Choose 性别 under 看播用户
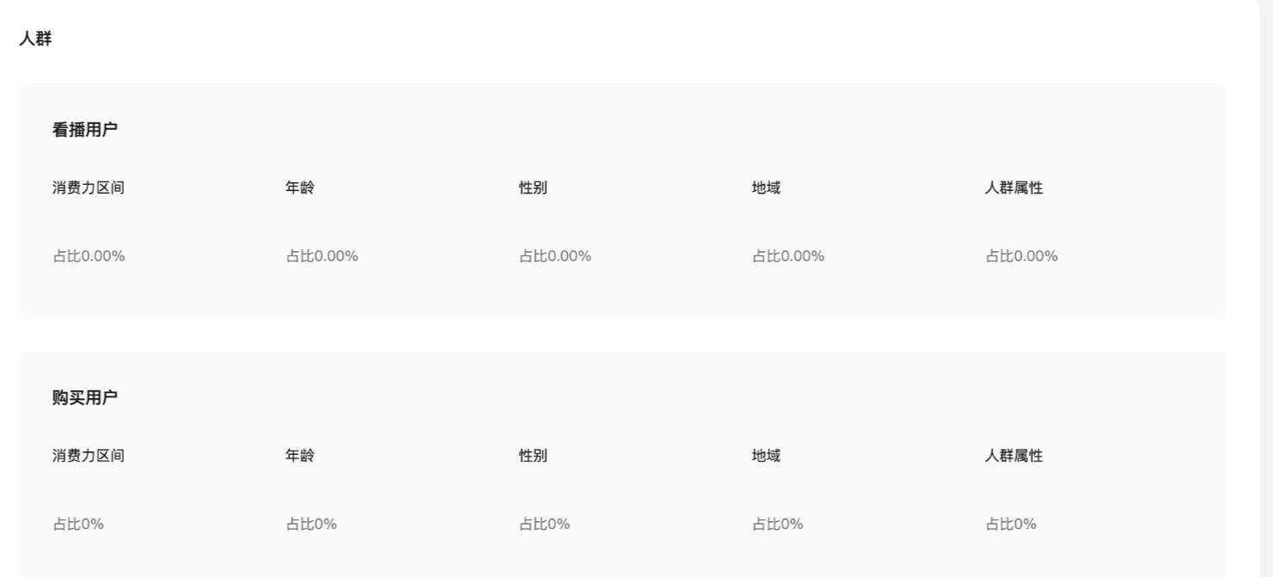 coord(532,187)
